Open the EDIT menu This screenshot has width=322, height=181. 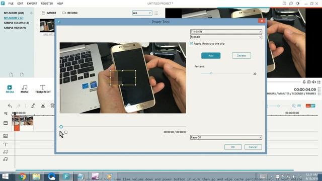[20, 4]
